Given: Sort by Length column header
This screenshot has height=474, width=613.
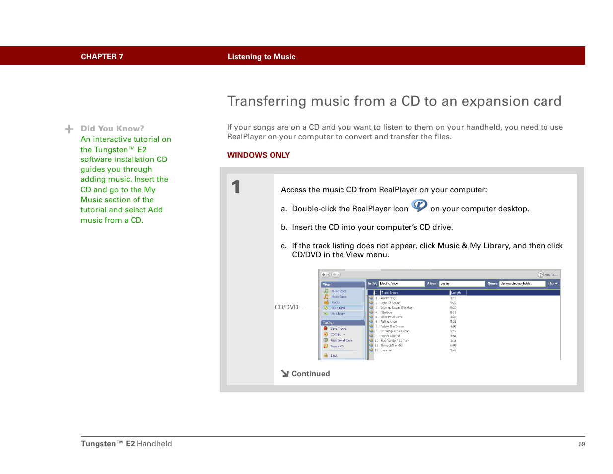Looking at the screenshot, I should [x=458, y=293].
